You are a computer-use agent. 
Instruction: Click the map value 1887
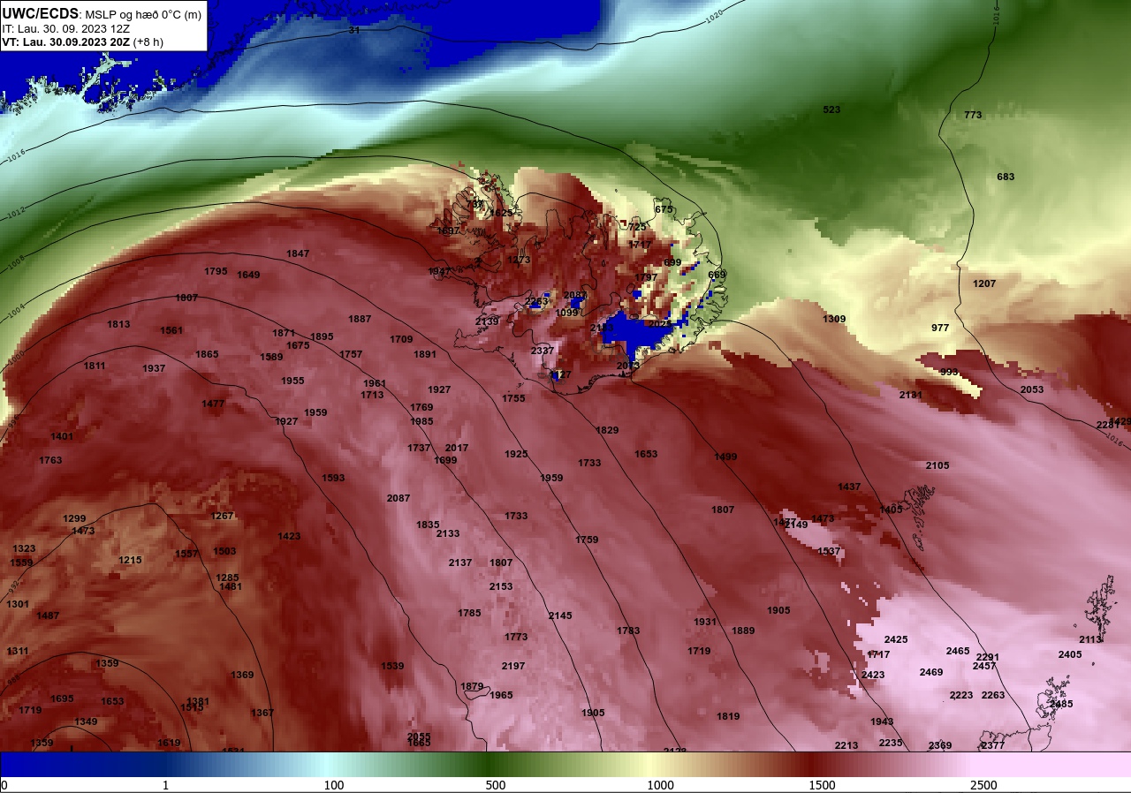pyautogui.click(x=360, y=319)
